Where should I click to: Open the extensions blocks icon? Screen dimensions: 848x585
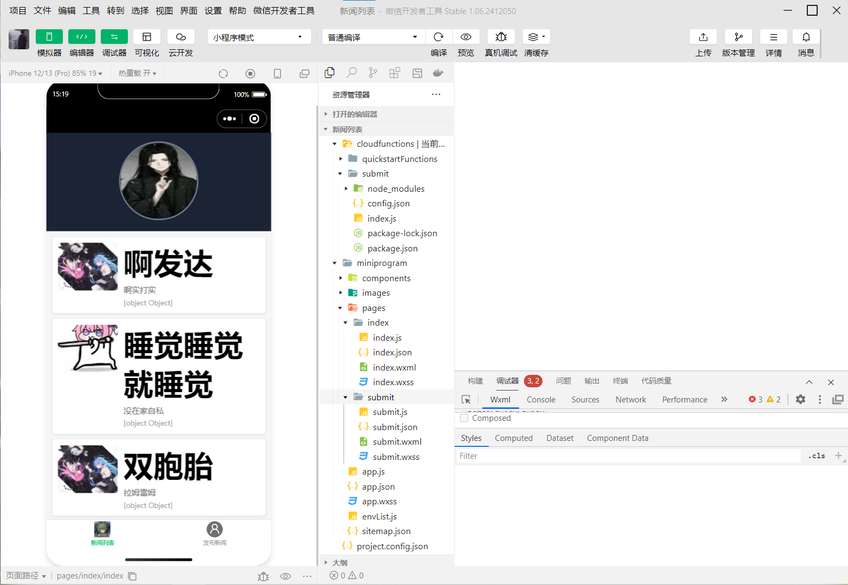[394, 73]
